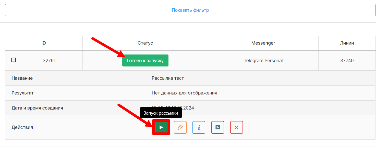Viewport: 376px width, 150px height.
Task: Open mailing info with the blue i icon
Action: pos(199,127)
